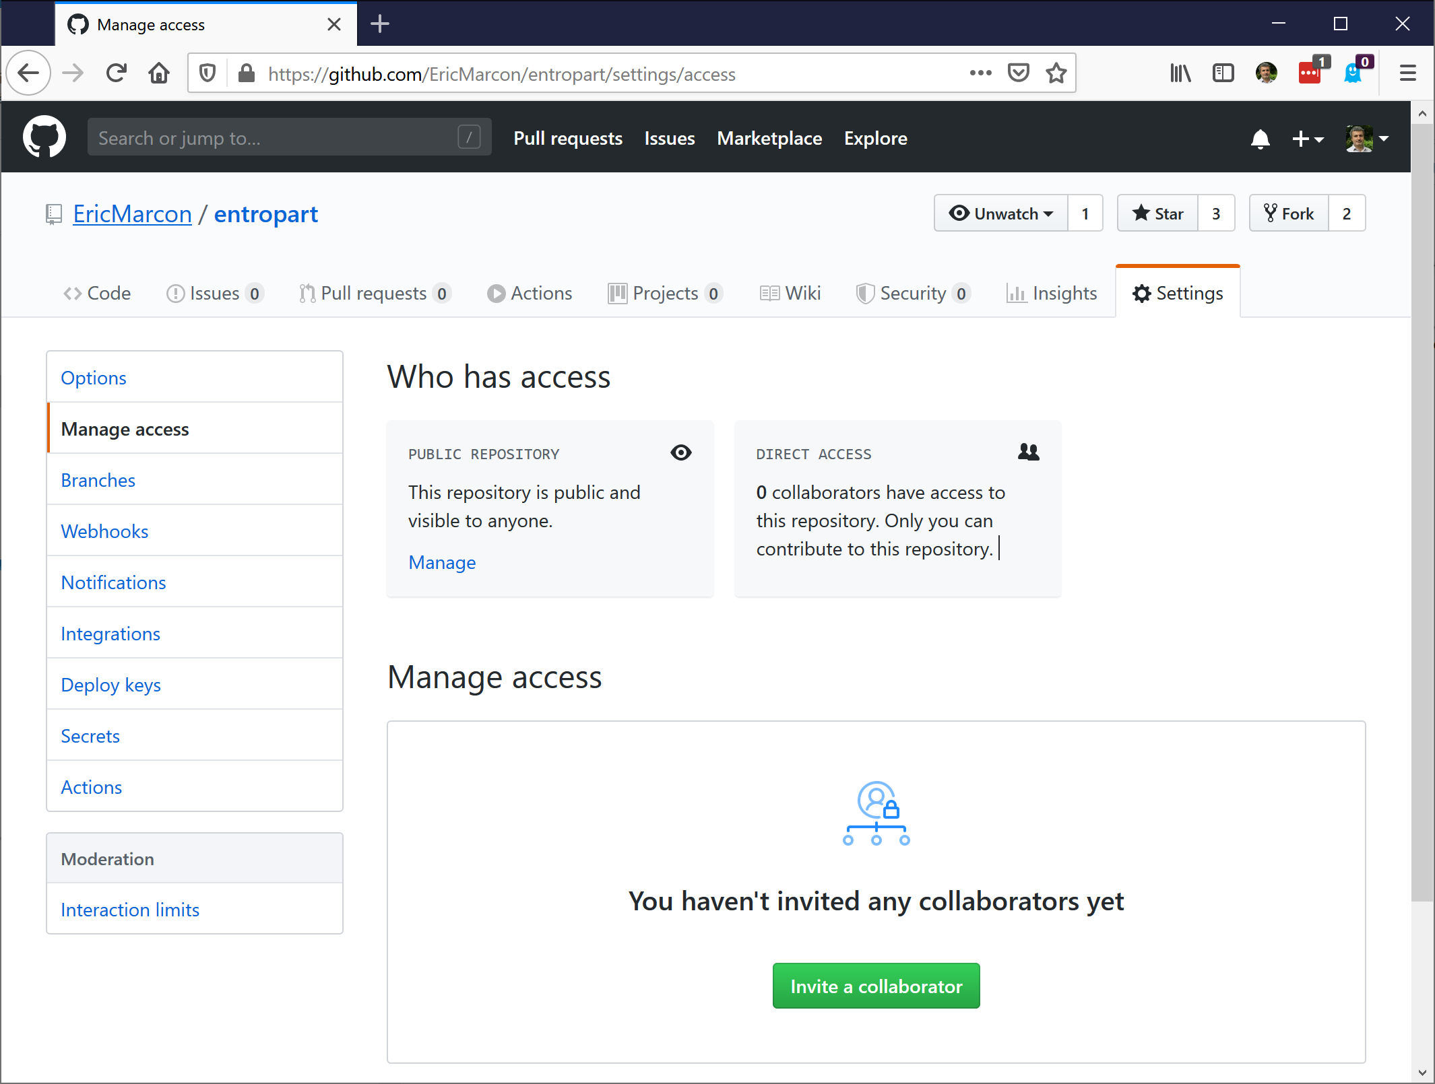Open Actions in settings sidebar
The image size is (1435, 1084).
pyautogui.click(x=195, y=786)
